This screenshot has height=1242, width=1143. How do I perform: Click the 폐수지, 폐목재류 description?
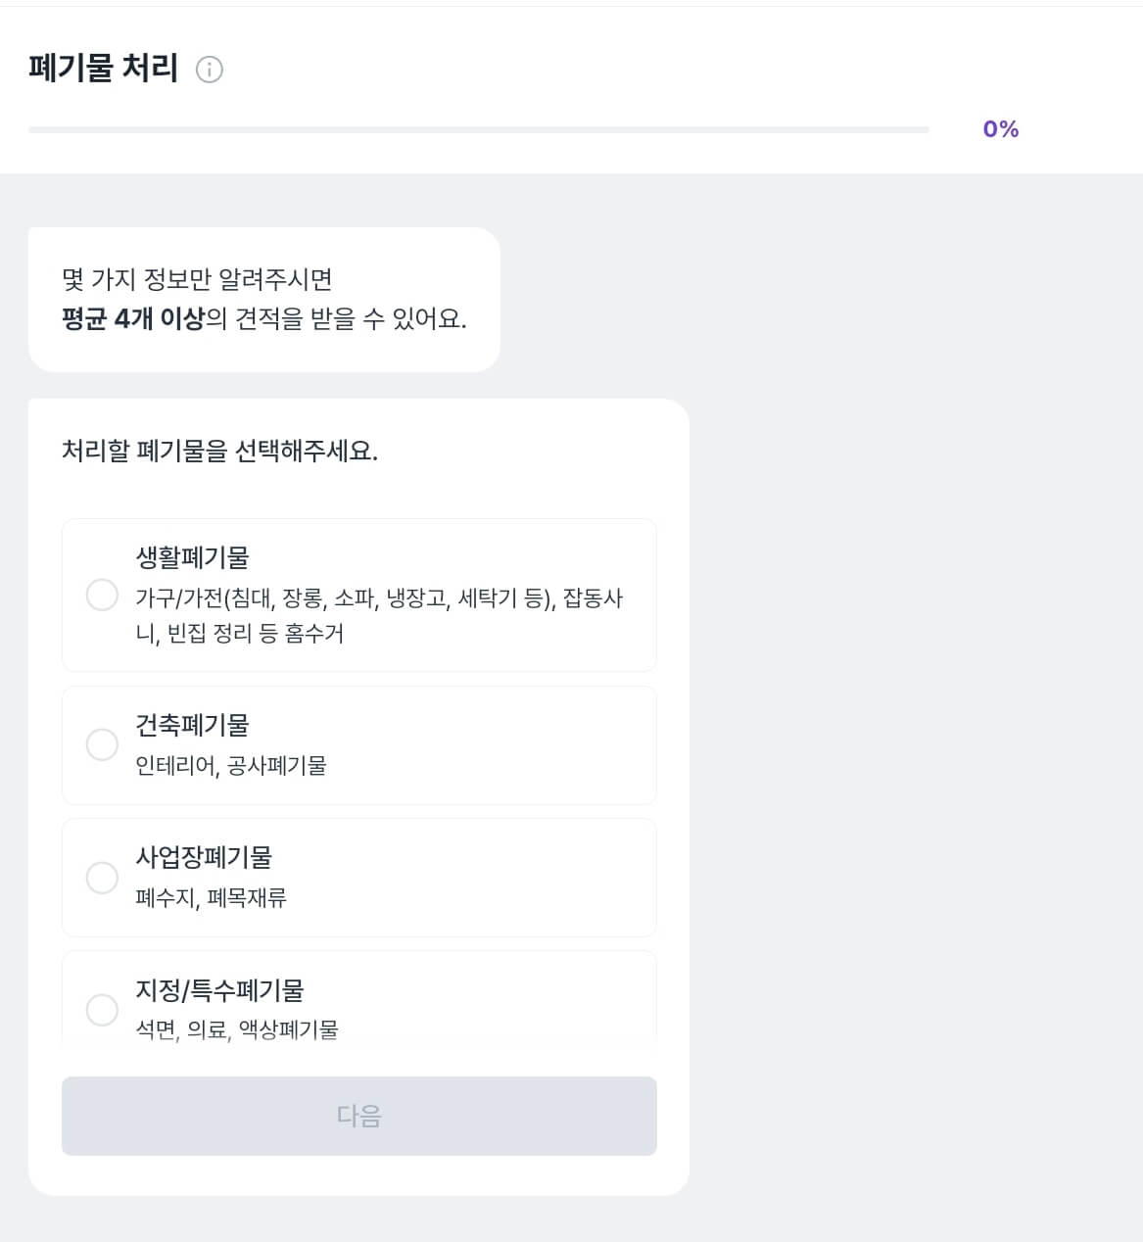pos(211,897)
